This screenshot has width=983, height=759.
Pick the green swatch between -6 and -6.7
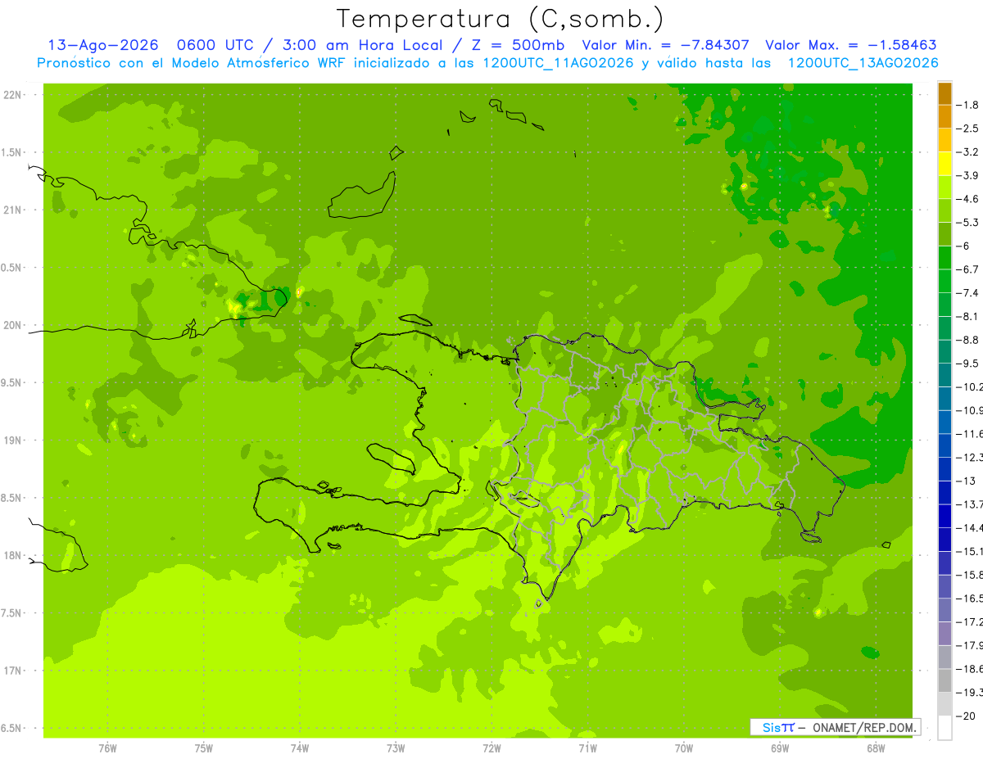coord(944,258)
